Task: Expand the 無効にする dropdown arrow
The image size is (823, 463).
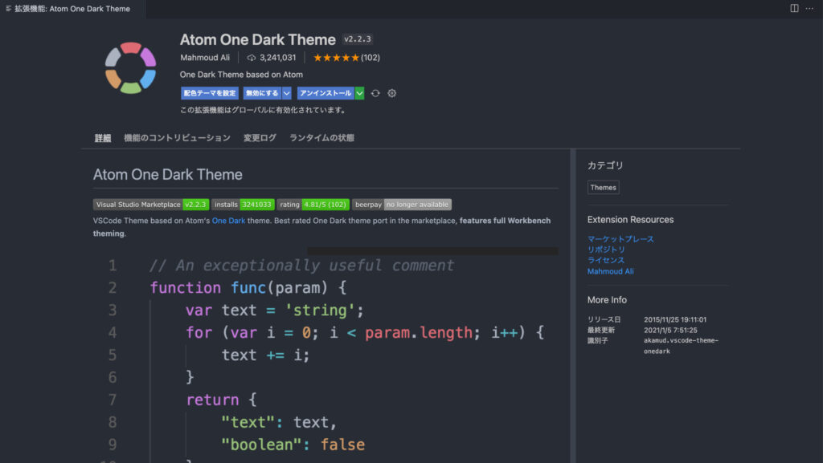Action: (x=287, y=93)
